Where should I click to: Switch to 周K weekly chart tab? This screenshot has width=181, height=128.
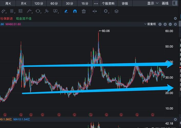[8, 4]
